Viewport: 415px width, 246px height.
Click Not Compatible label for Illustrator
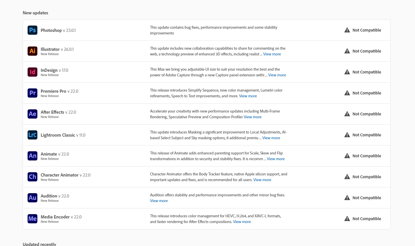coord(367,51)
